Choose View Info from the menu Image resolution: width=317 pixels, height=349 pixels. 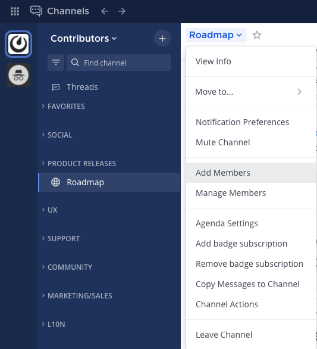(x=251, y=61)
